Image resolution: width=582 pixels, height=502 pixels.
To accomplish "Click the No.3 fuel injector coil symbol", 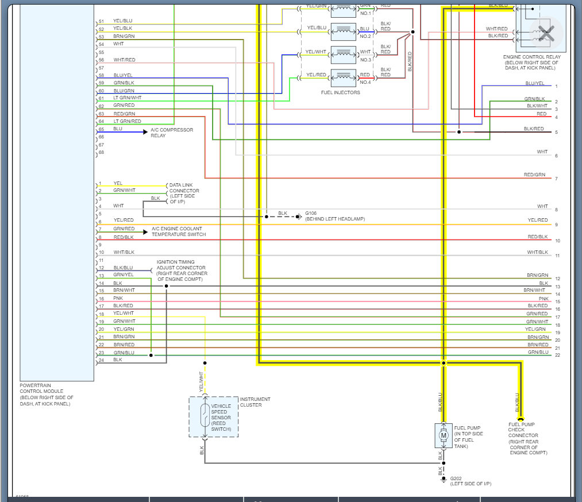I will click(x=344, y=55).
